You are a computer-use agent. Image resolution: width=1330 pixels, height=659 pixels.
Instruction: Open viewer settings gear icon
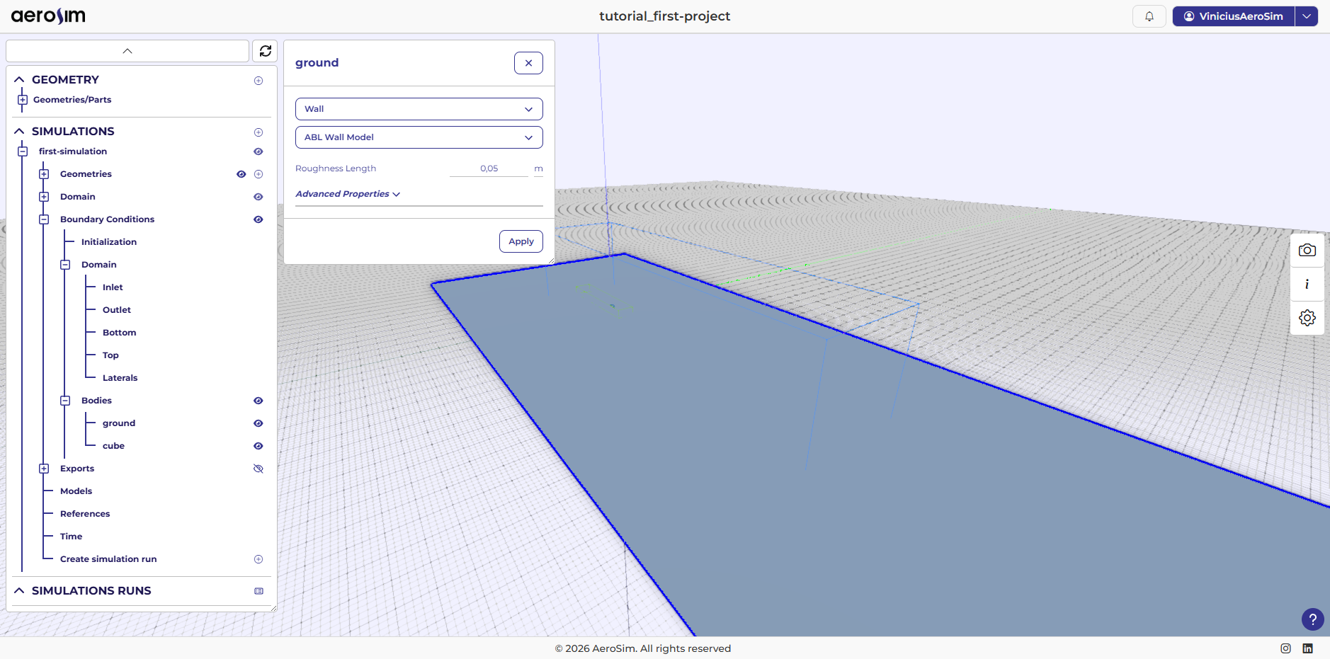[1307, 318]
